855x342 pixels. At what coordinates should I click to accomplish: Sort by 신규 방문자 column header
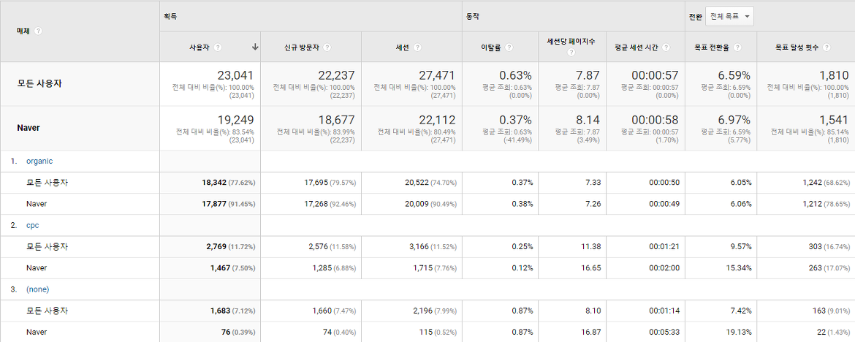[303, 47]
